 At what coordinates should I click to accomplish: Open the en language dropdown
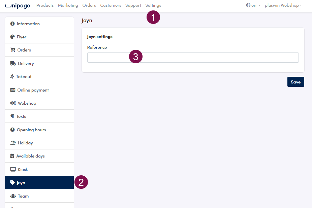pyautogui.click(x=253, y=5)
